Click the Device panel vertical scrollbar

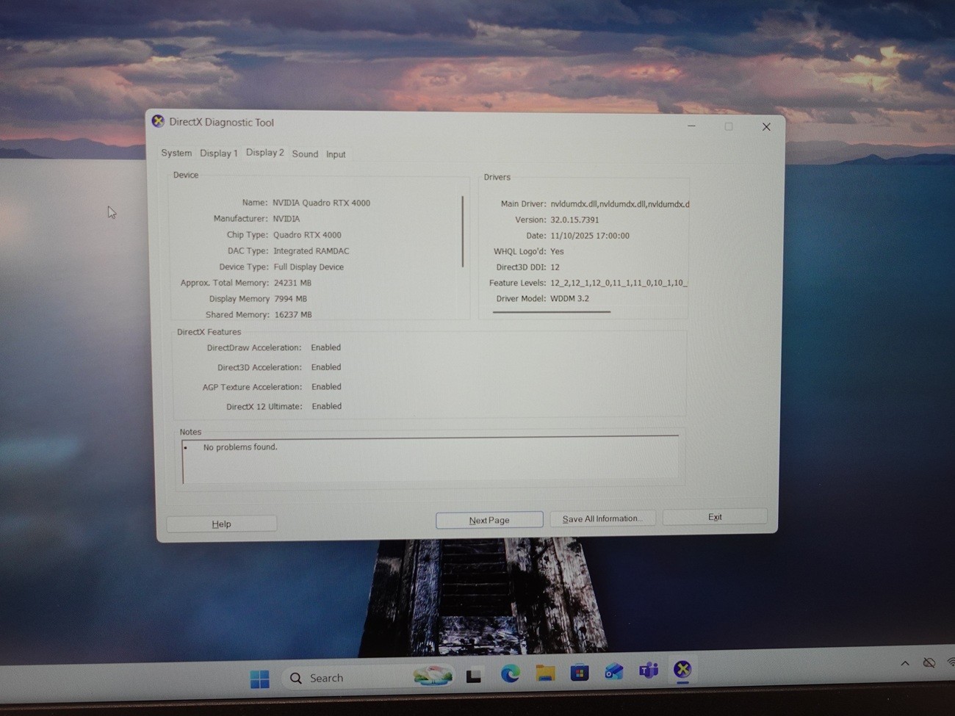(463, 231)
